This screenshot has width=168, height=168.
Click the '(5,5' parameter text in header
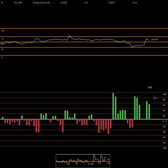86,3
